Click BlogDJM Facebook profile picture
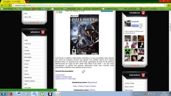This screenshot has width=171, height=96. click(128, 23)
